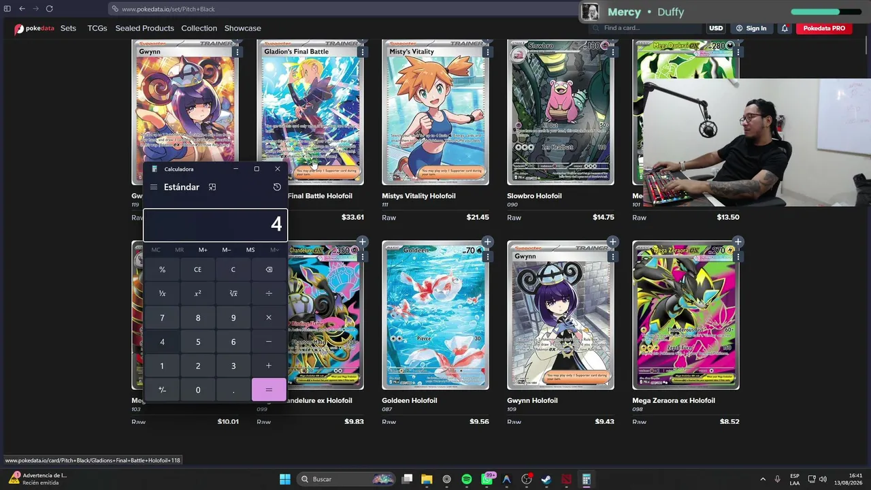Open options menu on bottom-row Gwynn card
Screen dimensions: 871x490
[613, 257]
